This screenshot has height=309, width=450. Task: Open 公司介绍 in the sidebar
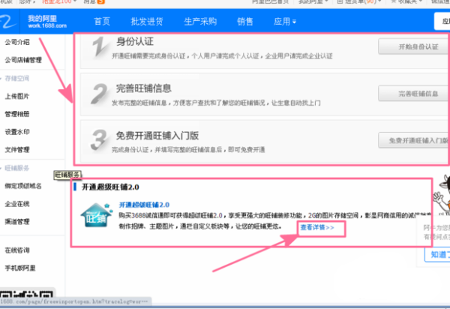17,42
